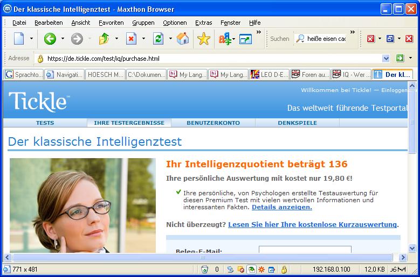Click the orange sun status bar icon
Image resolution: width=420 pixels, height=277 pixels.
point(261,269)
